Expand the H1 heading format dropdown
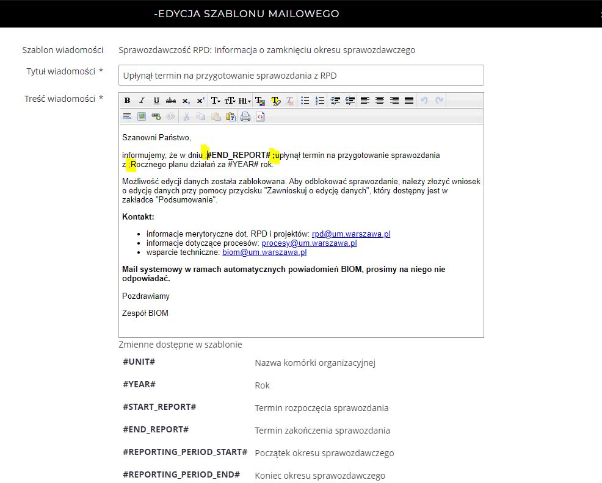 click(244, 101)
